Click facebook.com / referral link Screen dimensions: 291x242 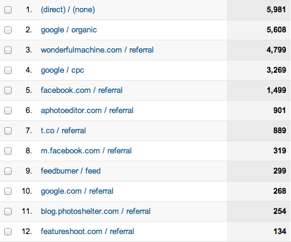click(x=82, y=90)
